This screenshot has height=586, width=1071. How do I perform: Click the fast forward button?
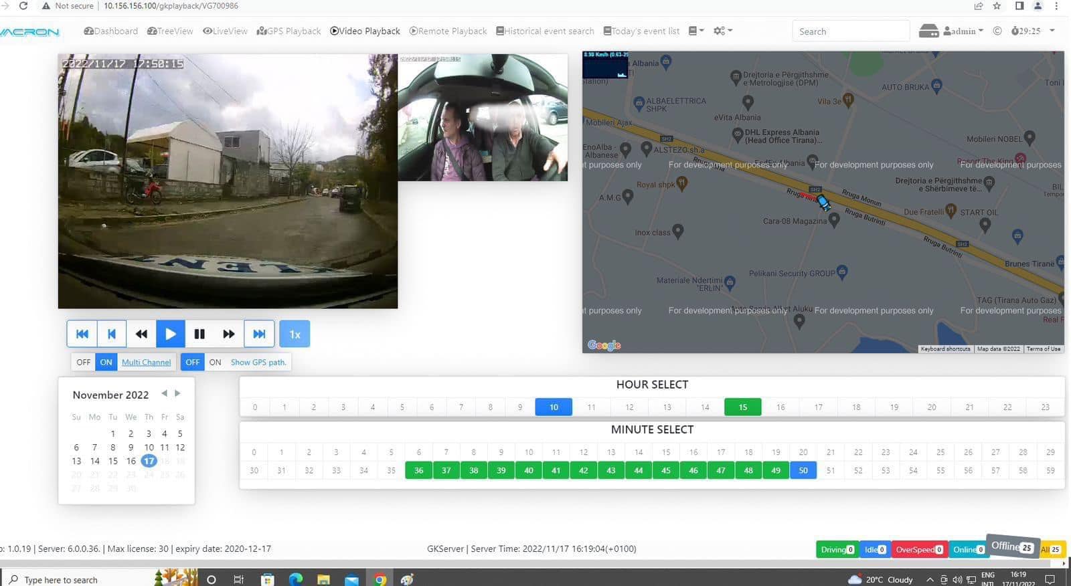(x=229, y=334)
